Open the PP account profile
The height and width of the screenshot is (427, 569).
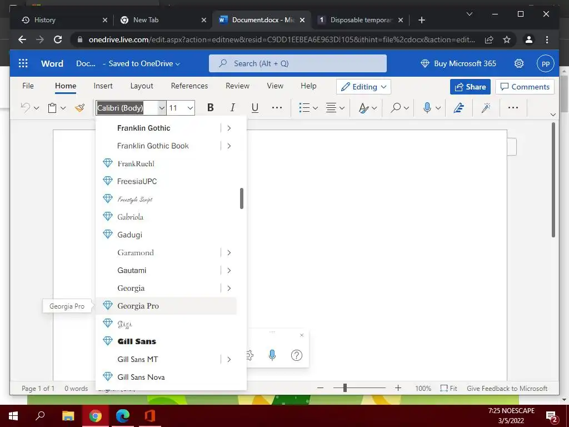pyautogui.click(x=546, y=63)
